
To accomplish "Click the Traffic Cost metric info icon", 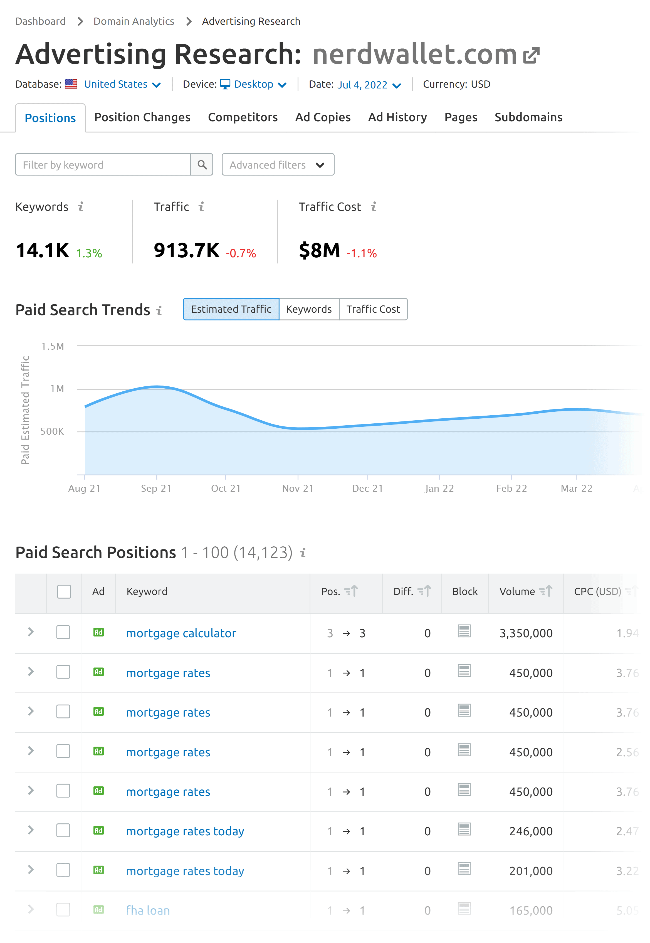I will pyautogui.click(x=374, y=206).
